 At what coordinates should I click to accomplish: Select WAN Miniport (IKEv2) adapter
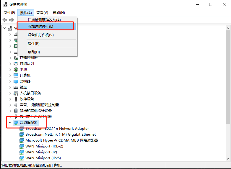(x=44, y=146)
